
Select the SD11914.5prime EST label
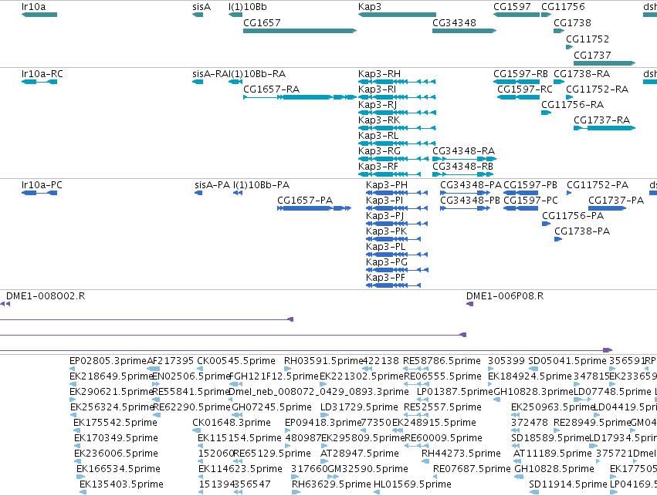[567, 484]
